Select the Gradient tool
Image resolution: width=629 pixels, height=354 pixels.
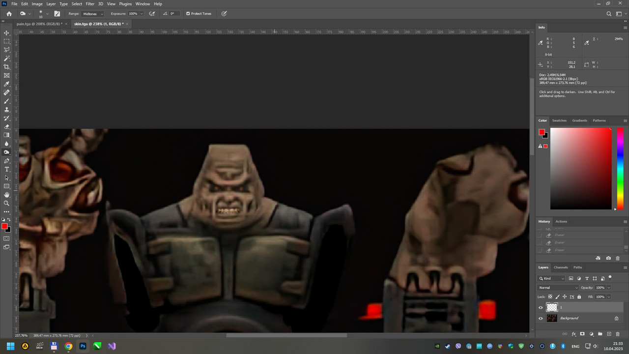click(x=6, y=135)
